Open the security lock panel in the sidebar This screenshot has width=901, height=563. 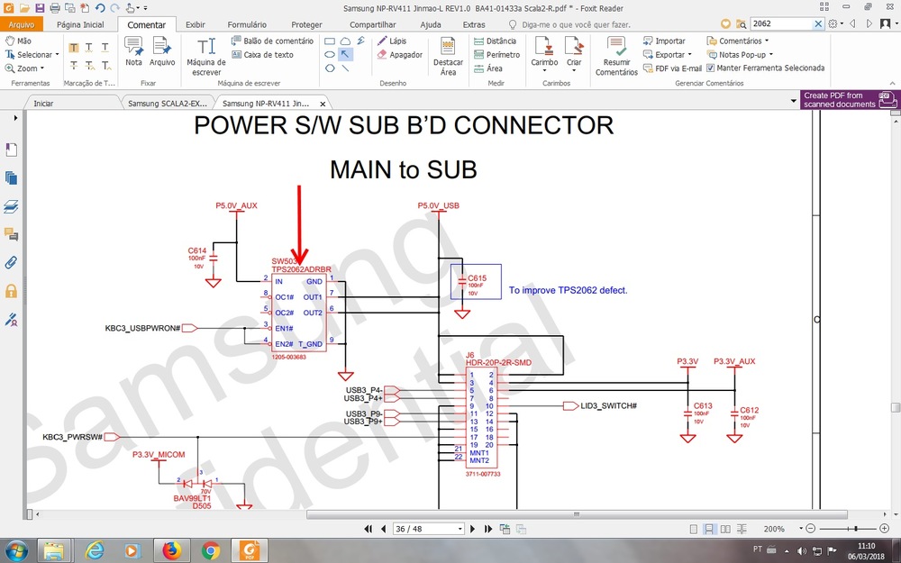pyautogui.click(x=11, y=291)
